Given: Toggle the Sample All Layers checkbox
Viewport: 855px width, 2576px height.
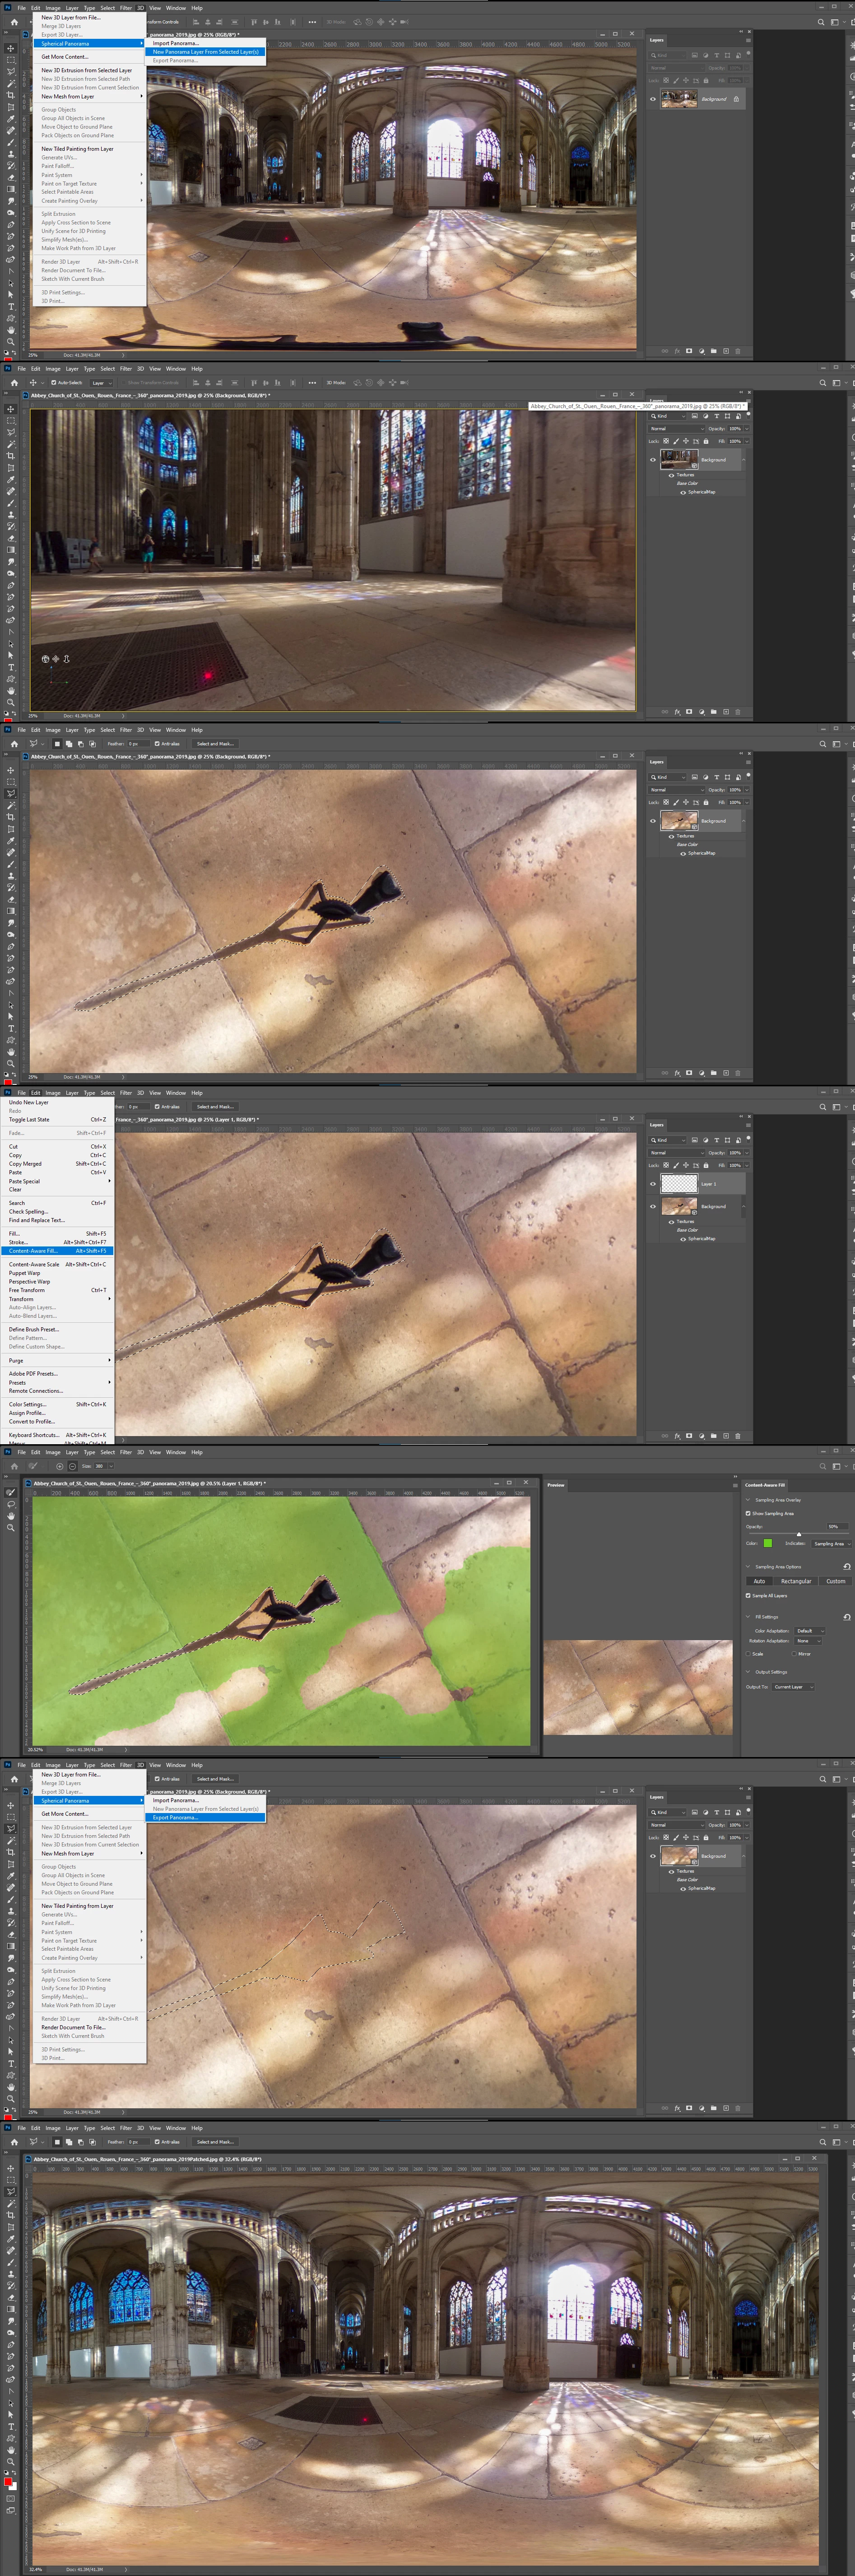Looking at the screenshot, I should pos(748,1595).
